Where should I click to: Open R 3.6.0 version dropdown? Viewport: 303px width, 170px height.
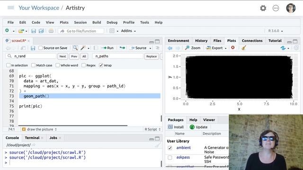point(276,31)
